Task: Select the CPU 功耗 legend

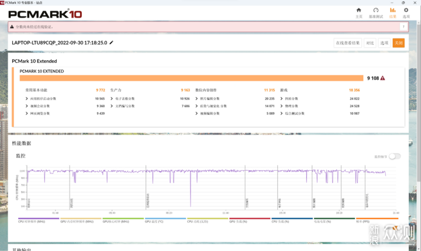Action: [x=208, y=221]
